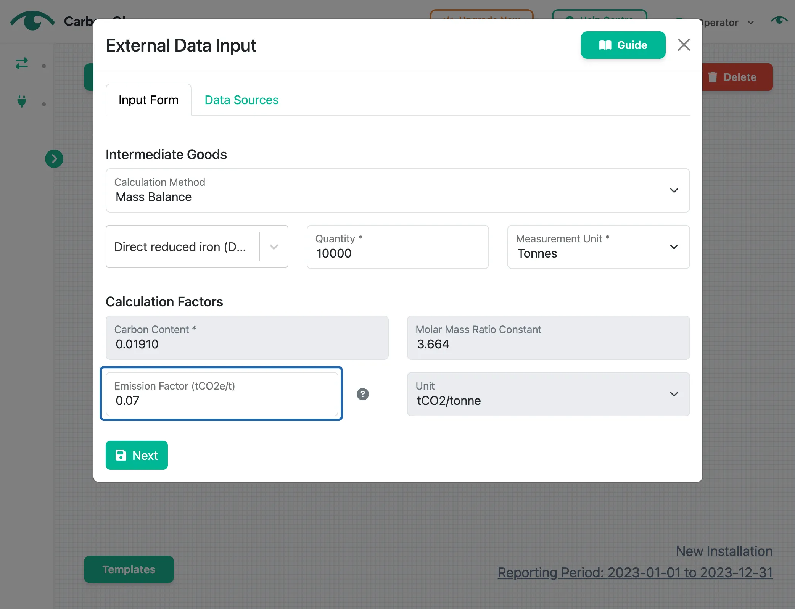Select the Input Form tab
Viewport: 795px width, 609px height.
(x=148, y=100)
